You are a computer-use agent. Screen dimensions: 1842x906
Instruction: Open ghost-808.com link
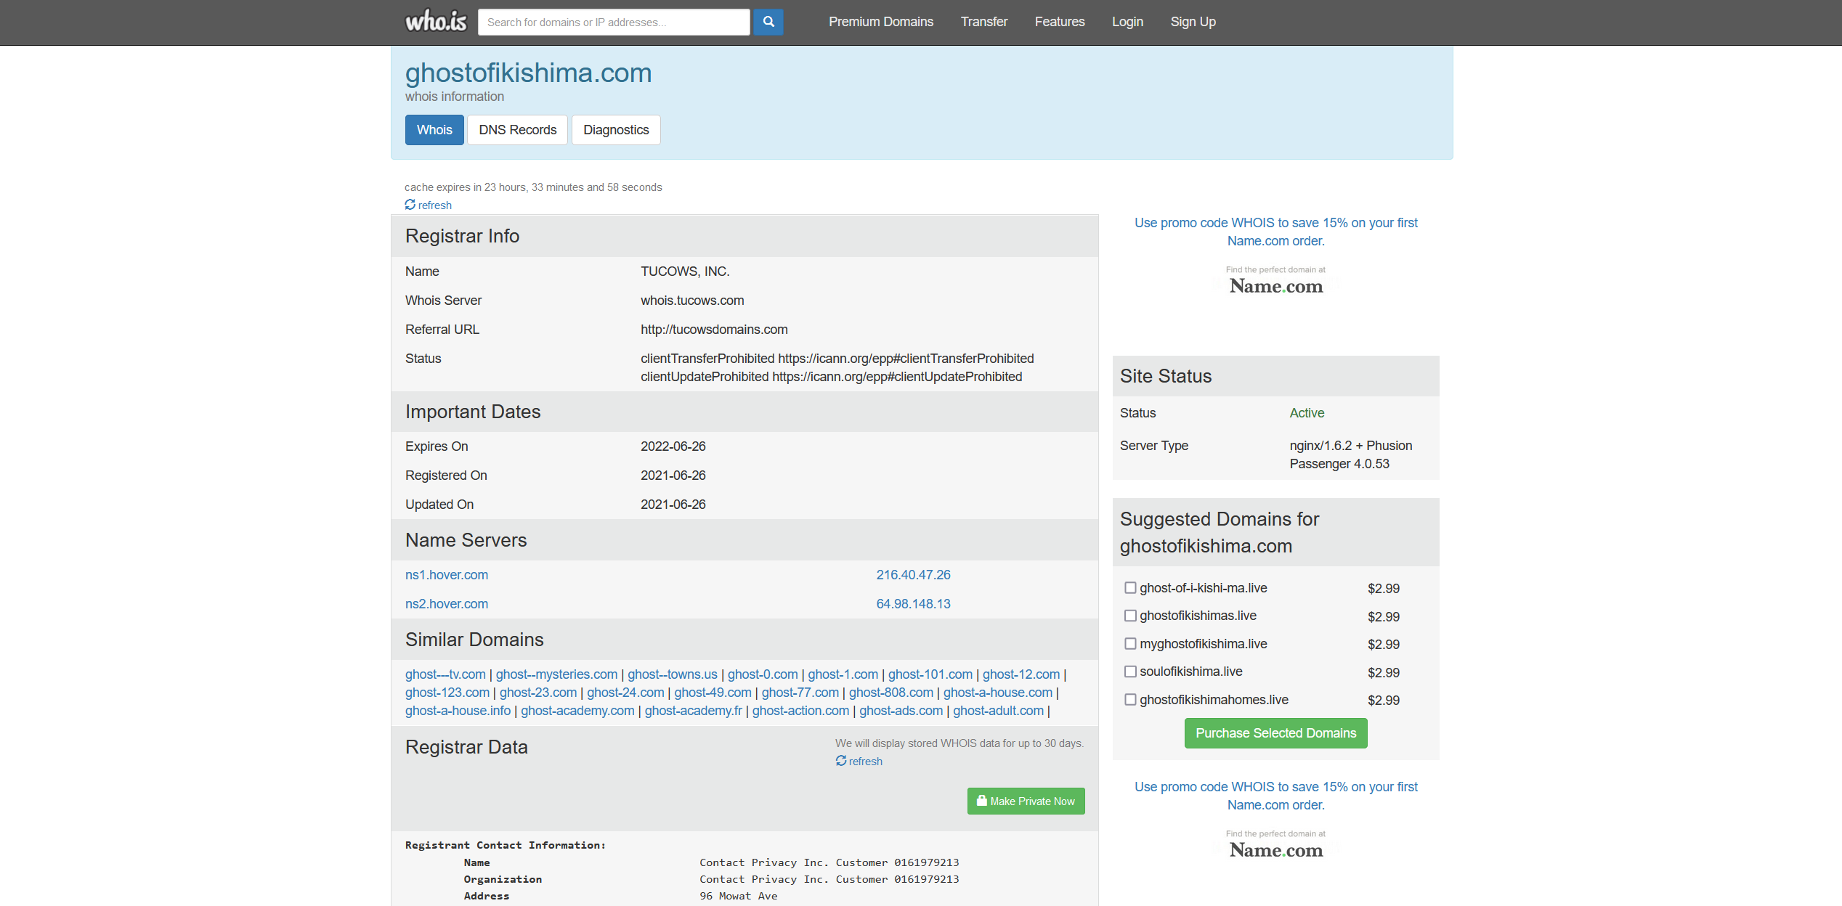(891, 693)
